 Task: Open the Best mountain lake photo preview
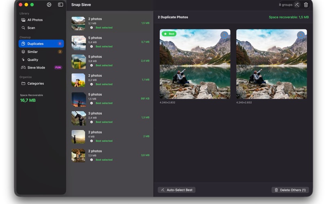pos(195,64)
